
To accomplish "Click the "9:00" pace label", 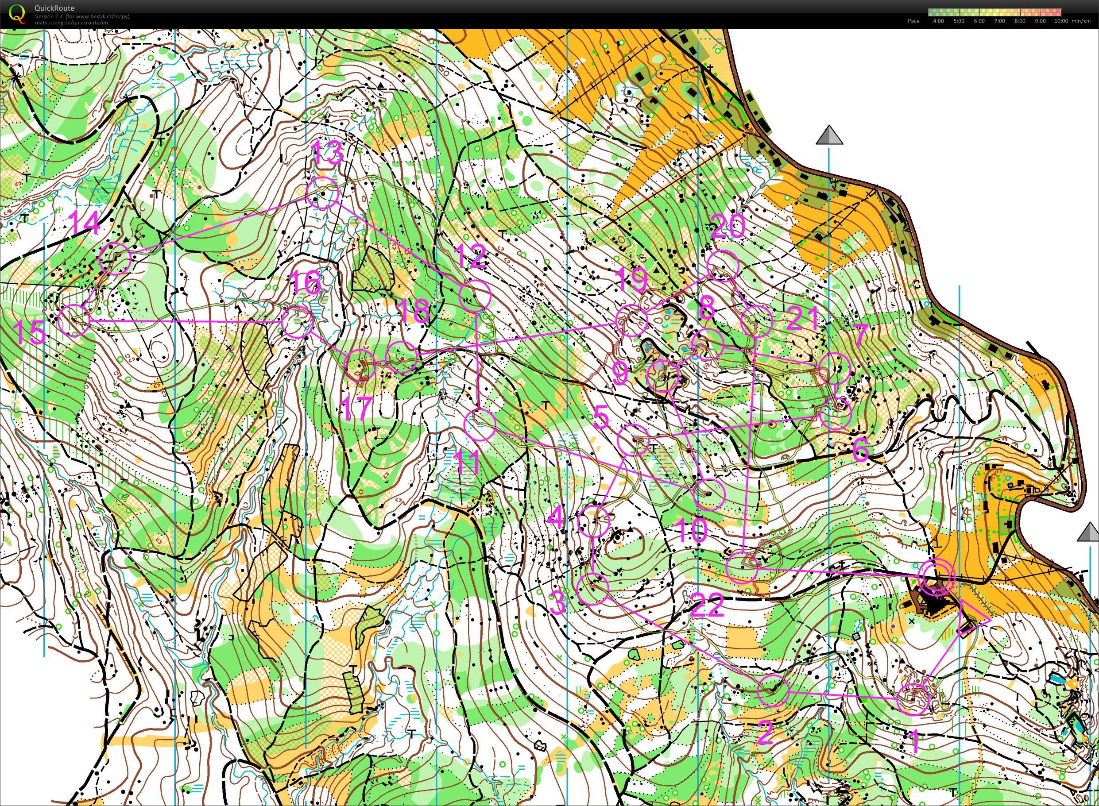I will pos(1040,21).
